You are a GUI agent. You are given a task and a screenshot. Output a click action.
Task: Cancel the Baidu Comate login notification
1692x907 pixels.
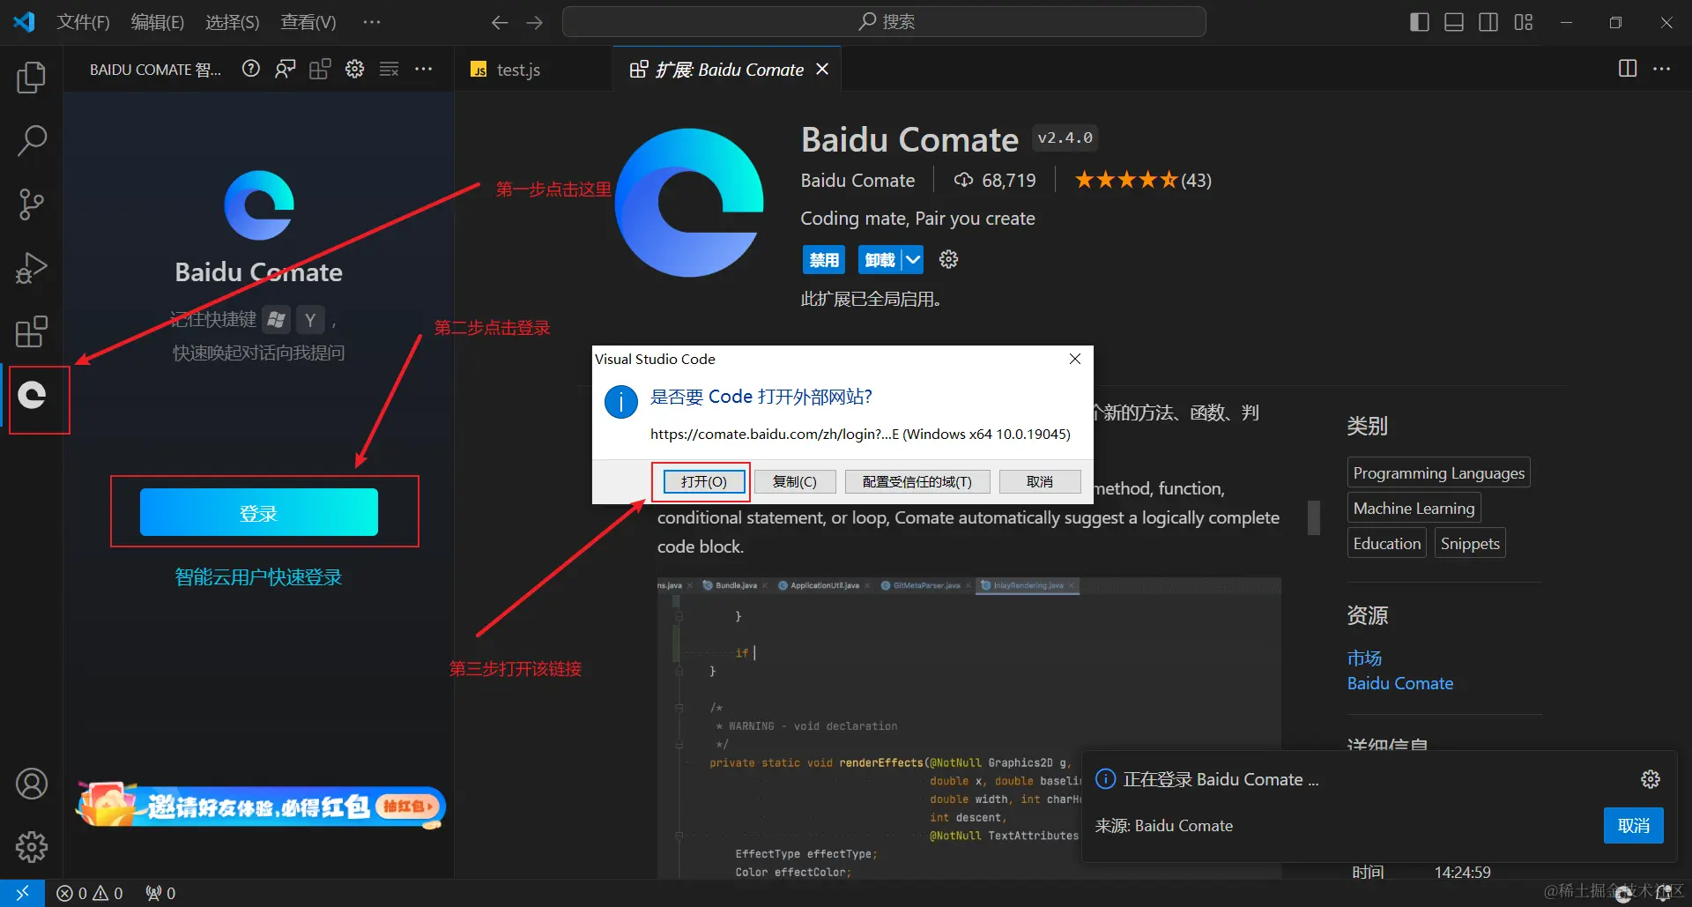pyautogui.click(x=1634, y=826)
